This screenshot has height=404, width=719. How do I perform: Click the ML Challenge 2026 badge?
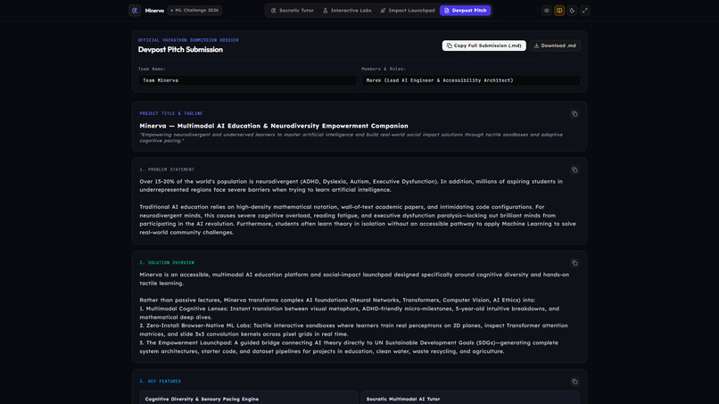click(x=194, y=10)
